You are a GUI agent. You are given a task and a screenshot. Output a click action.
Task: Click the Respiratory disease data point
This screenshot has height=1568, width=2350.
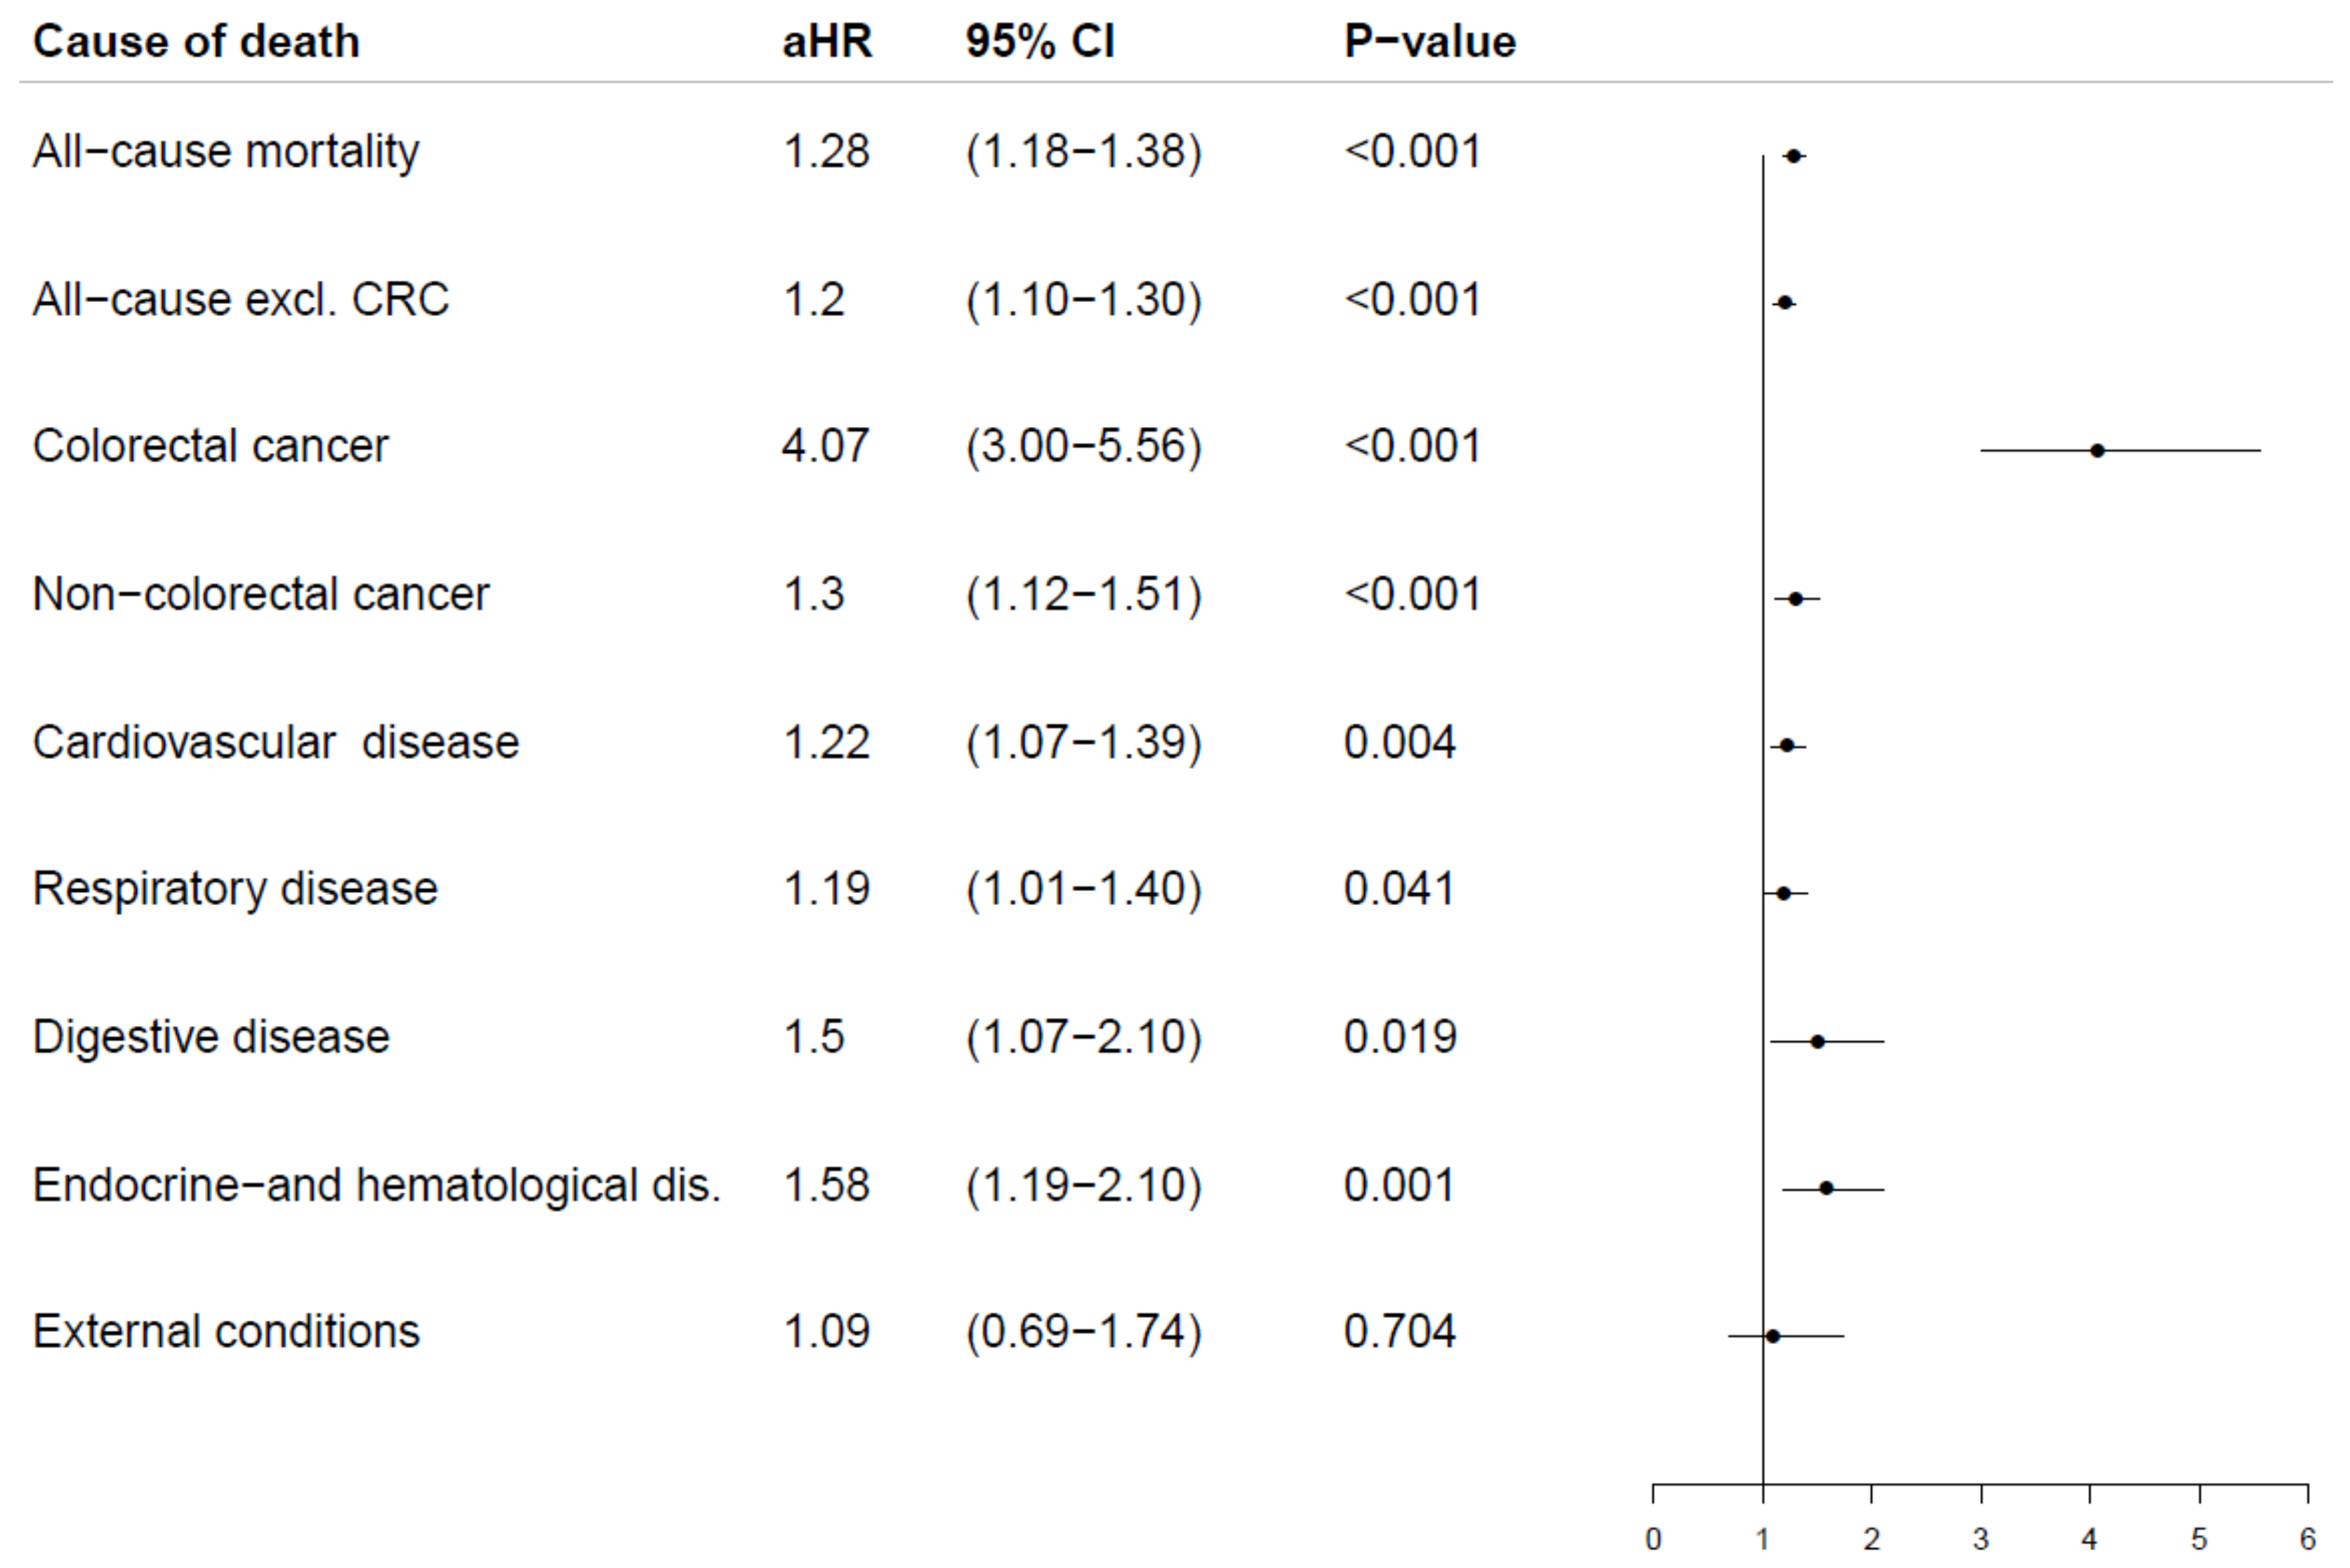pyautogui.click(x=1784, y=893)
